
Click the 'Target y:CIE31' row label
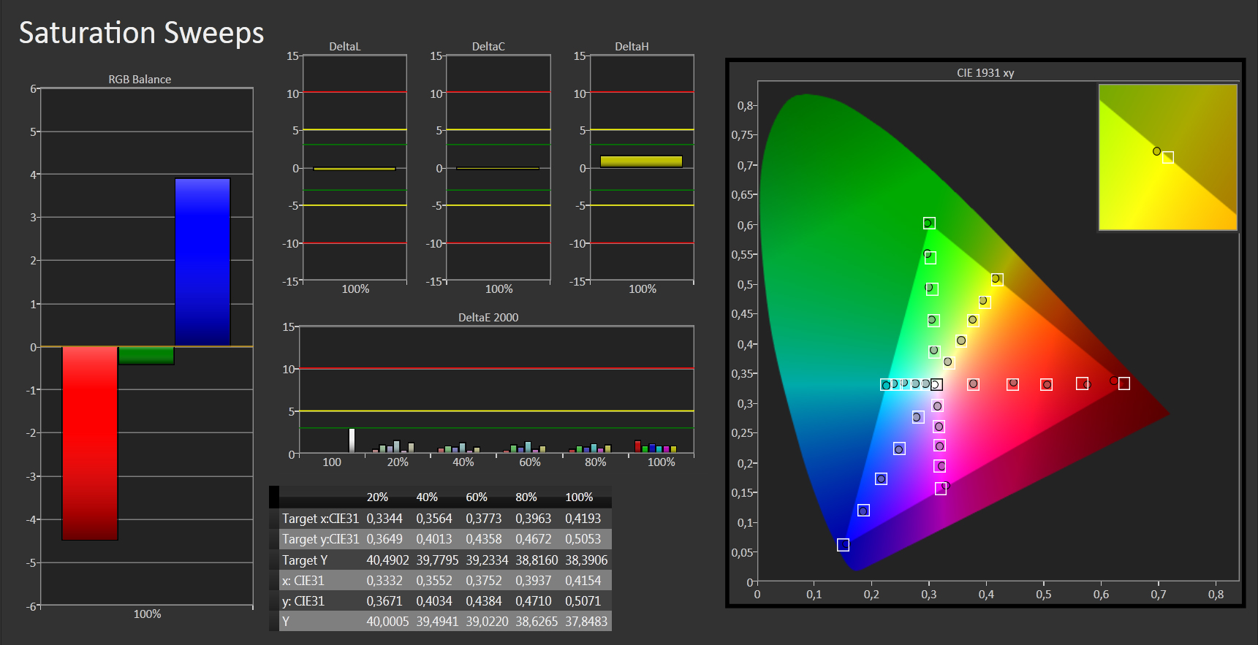pos(321,539)
